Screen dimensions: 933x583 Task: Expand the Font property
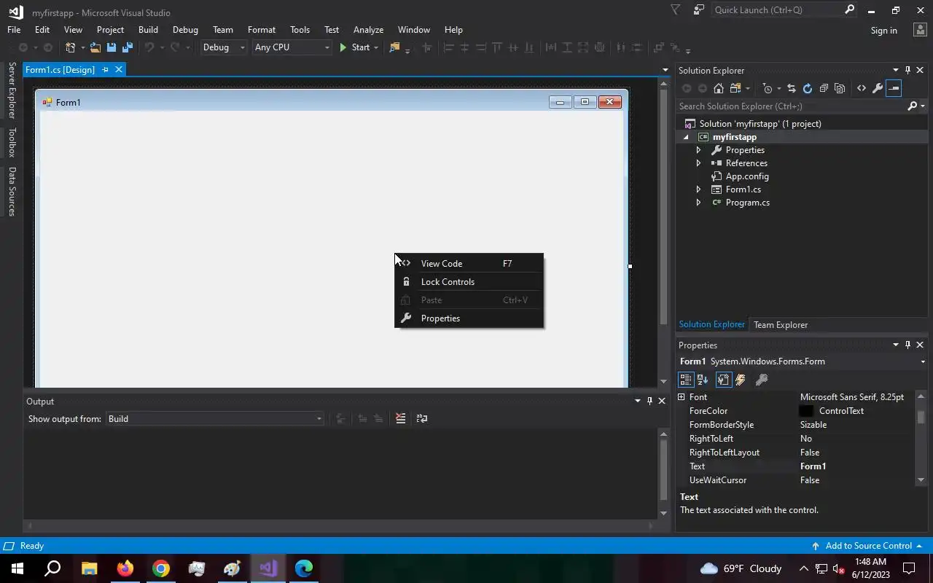coord(682,397)
